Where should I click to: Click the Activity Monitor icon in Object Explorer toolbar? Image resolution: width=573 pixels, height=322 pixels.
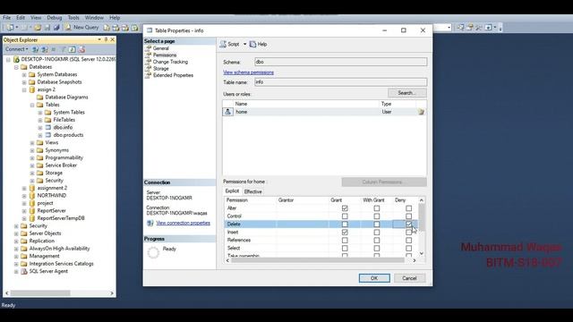pos(81,49)
